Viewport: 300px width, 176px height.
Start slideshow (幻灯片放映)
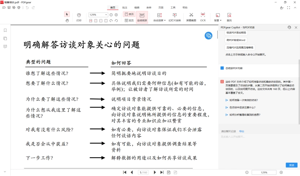pos(174,17)
